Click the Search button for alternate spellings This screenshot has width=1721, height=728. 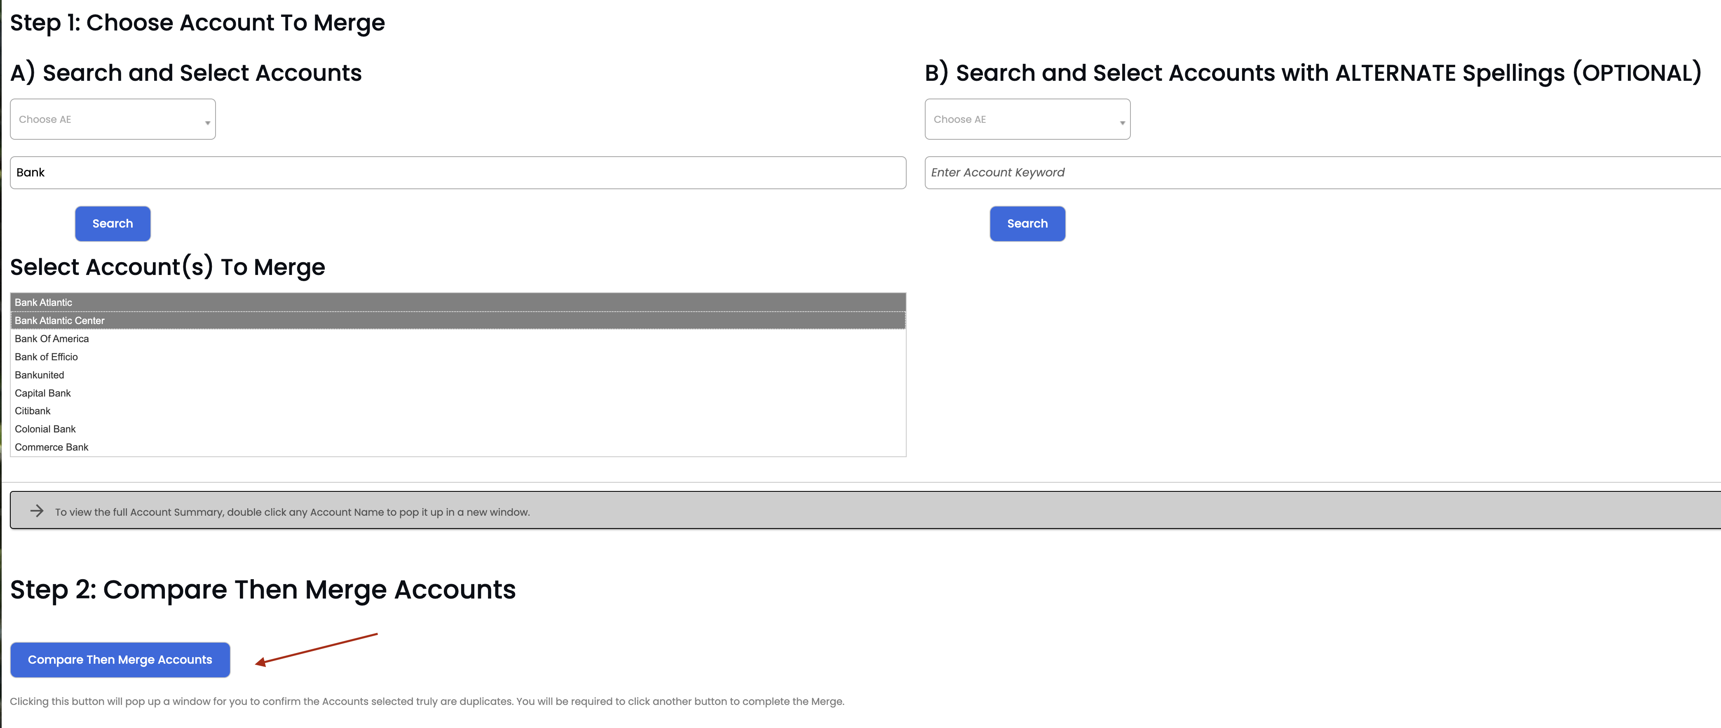(1027, 223)
